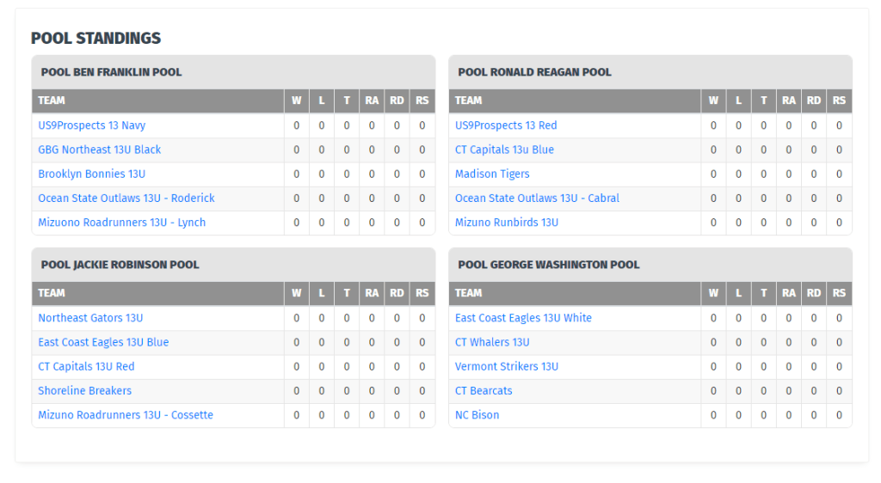
Task: Open CT Capitals 13u Blue team
Action: 504,150
